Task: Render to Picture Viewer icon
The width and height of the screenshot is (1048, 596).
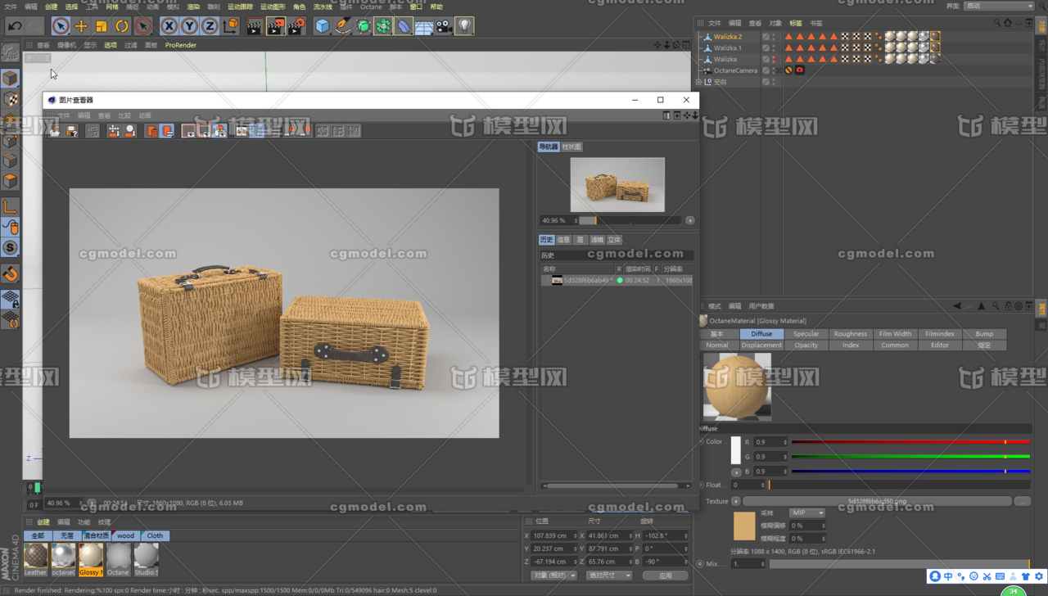Action: 276,26
